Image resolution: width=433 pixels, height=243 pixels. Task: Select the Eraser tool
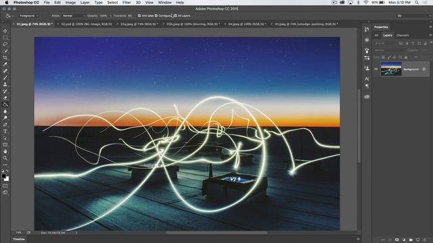(5, 98)
